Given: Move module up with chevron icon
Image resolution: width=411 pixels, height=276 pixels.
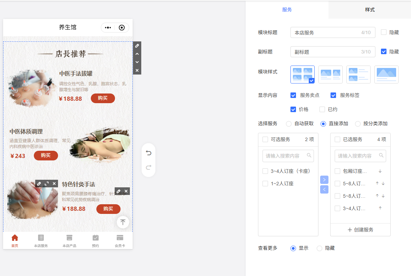Looking at the screenshot, I should tap(137, 54).
